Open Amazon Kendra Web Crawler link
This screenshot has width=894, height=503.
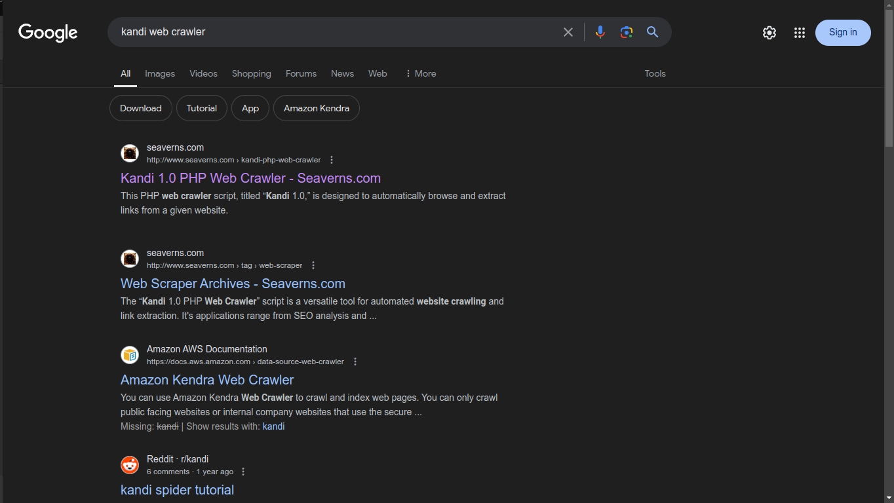pyautogui.click(x=207, y=380)
